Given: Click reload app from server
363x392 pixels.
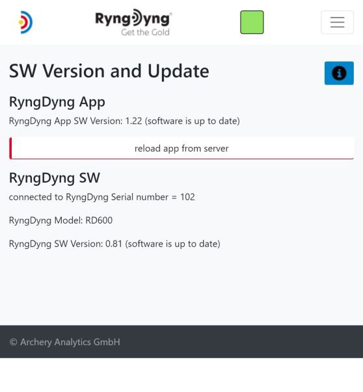Looking at the screenshot, I should 181,148.
